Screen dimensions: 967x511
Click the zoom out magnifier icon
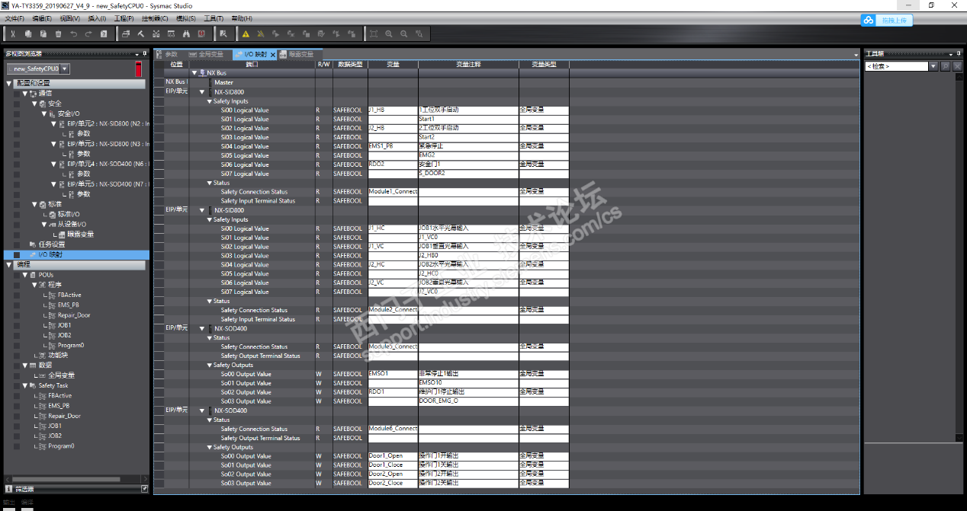[404, 34]
